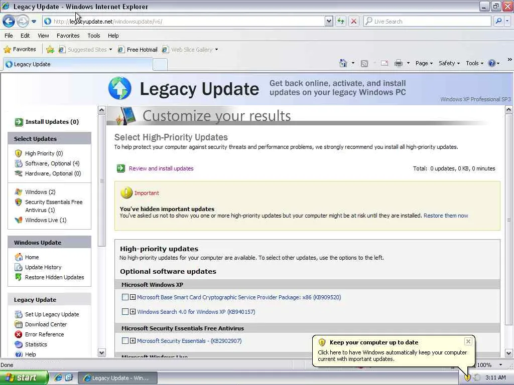Click the Refresh page icon

341,21
